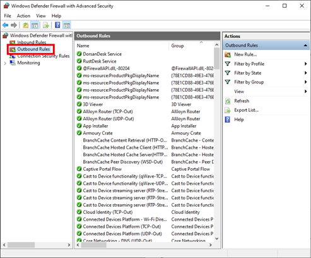Click the Forward arrow toolbar icon
This screenshot has height=258, width=311.
(14, 25)
